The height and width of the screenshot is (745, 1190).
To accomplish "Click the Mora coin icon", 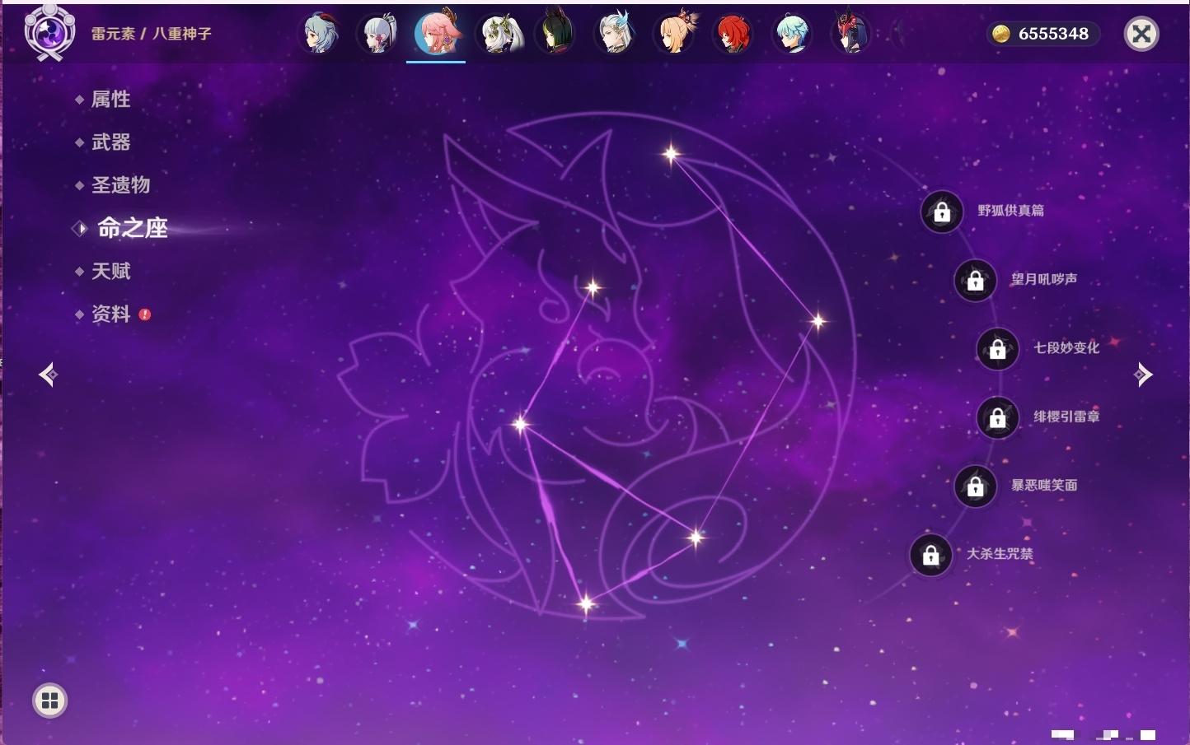I will click(x=1000, y=34).
